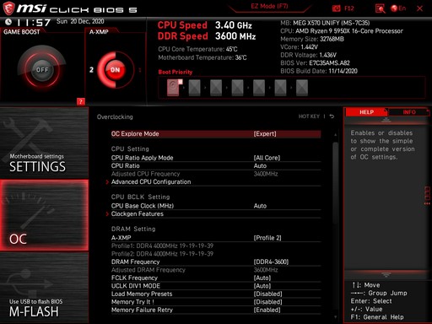Open the Motherboard SETTINGS section
432x324 pixels.
click(44, 143)
